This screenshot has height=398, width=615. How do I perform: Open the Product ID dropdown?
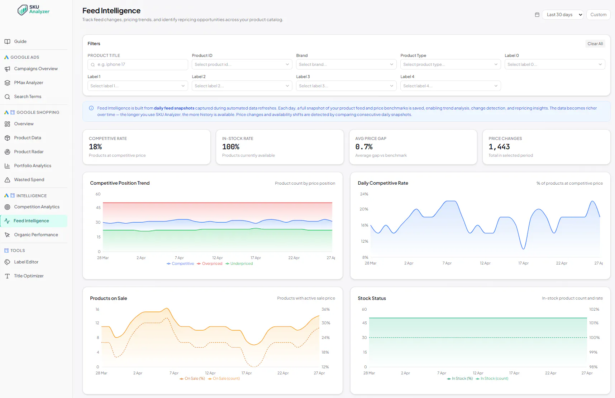click(x=242, y=64)
